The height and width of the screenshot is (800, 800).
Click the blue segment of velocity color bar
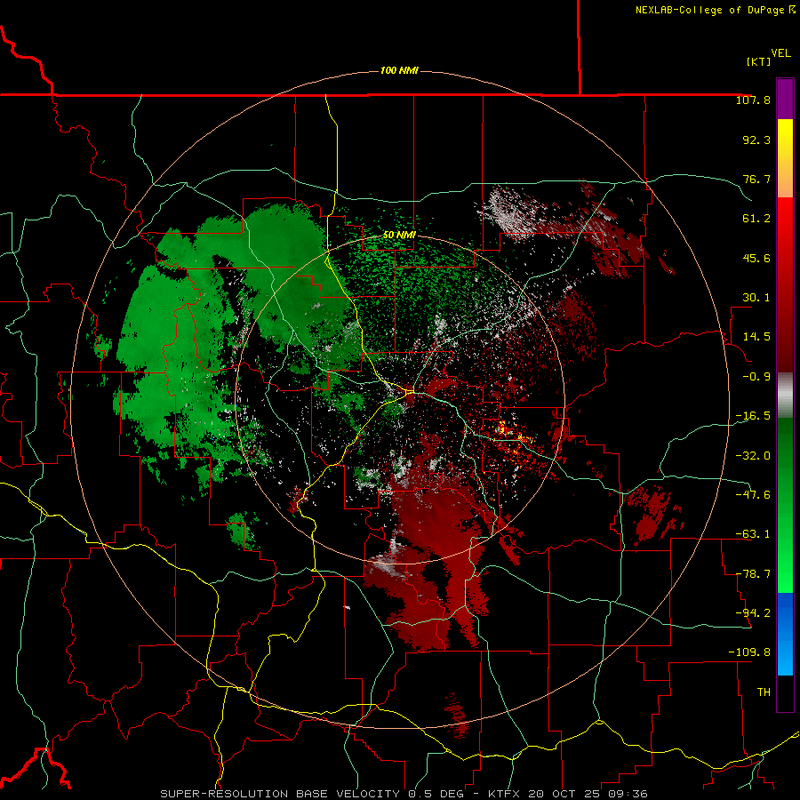[x=785, y=634]
